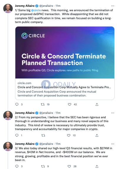The width and height of the screenshot is (117, 169).
Task: Retweet the third tweet with 9 retweets
Action: pos(43,166)
